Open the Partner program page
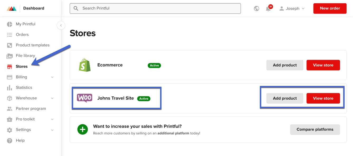Viewport: 353px width, 156px height. click(31, 109)
